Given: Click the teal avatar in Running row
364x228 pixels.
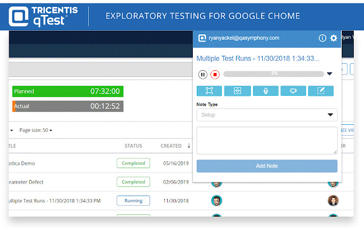Looking at the screenshot, I should tap(217, 201).
